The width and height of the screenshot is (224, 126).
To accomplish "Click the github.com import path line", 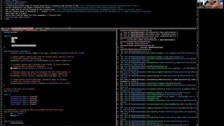I will [x=24, y=45].
